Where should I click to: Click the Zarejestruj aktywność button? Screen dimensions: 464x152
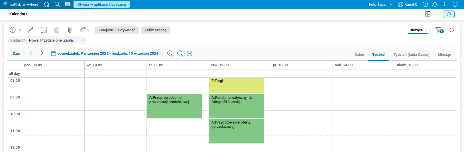(x=117, y=30)
